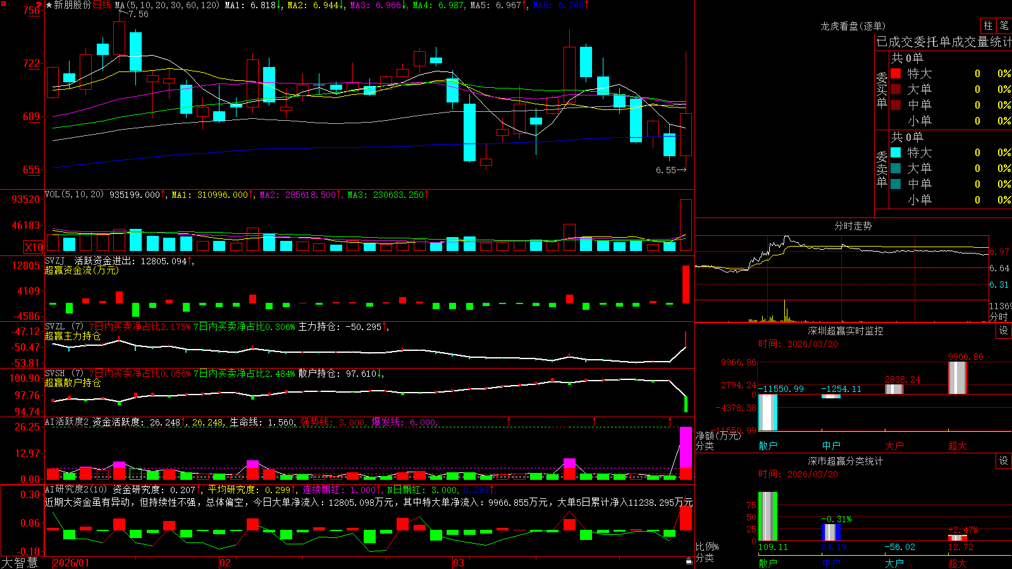Click the 日线 period label
The width and height of the screenshot is (1012, 569).
click(x=102, y=5)
